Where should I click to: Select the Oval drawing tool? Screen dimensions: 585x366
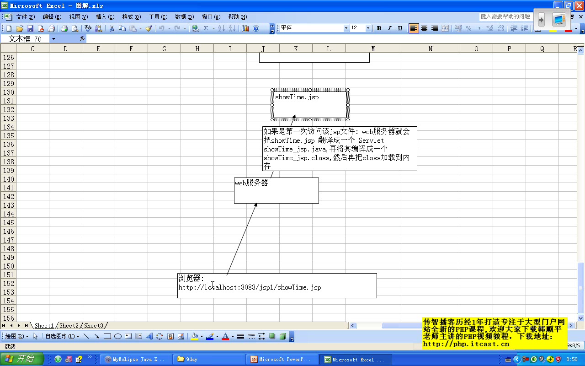coord(118,336)
